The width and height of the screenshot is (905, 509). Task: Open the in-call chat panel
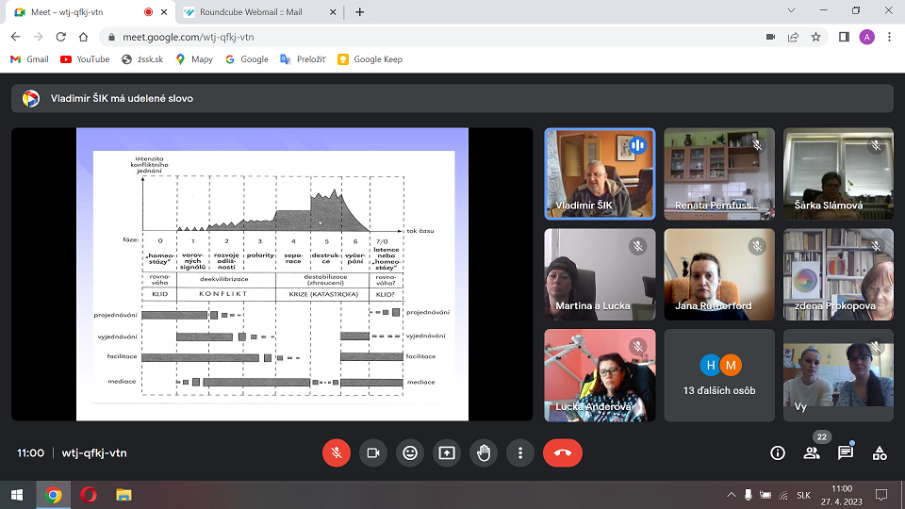[846, 452]
